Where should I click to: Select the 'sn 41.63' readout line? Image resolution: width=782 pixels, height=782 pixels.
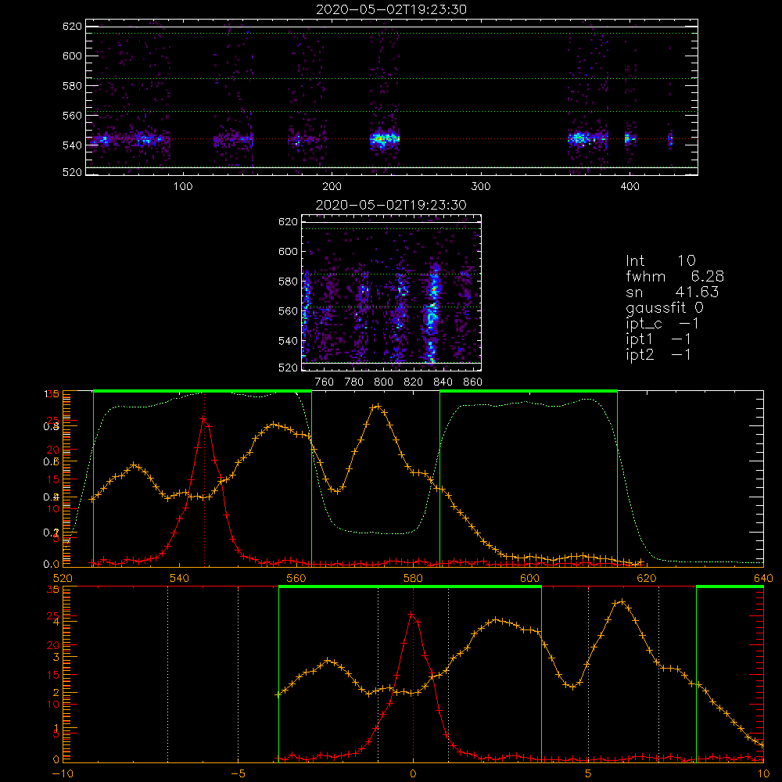[x=672, y=291]
